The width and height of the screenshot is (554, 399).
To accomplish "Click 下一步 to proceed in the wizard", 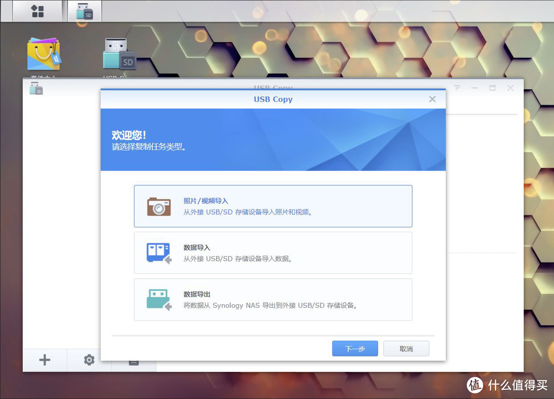I will point(354,348).
